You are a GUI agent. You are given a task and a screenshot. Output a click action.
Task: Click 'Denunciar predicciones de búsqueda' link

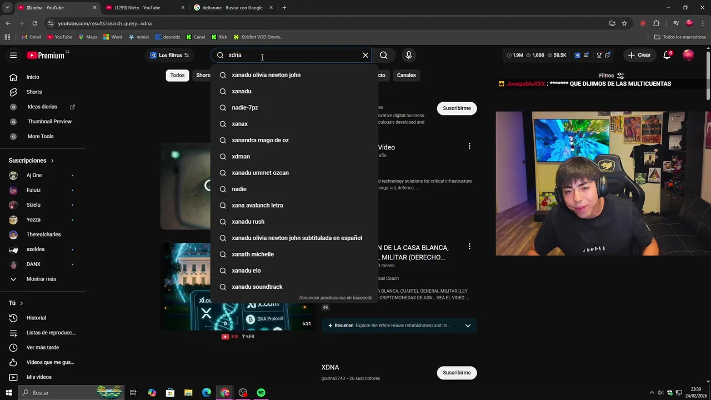[x=336, y=298]
